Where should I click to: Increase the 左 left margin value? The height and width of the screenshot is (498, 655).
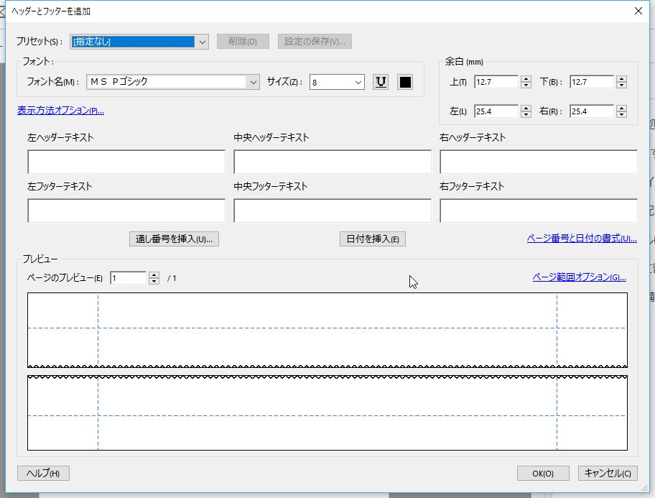point(526,108)
